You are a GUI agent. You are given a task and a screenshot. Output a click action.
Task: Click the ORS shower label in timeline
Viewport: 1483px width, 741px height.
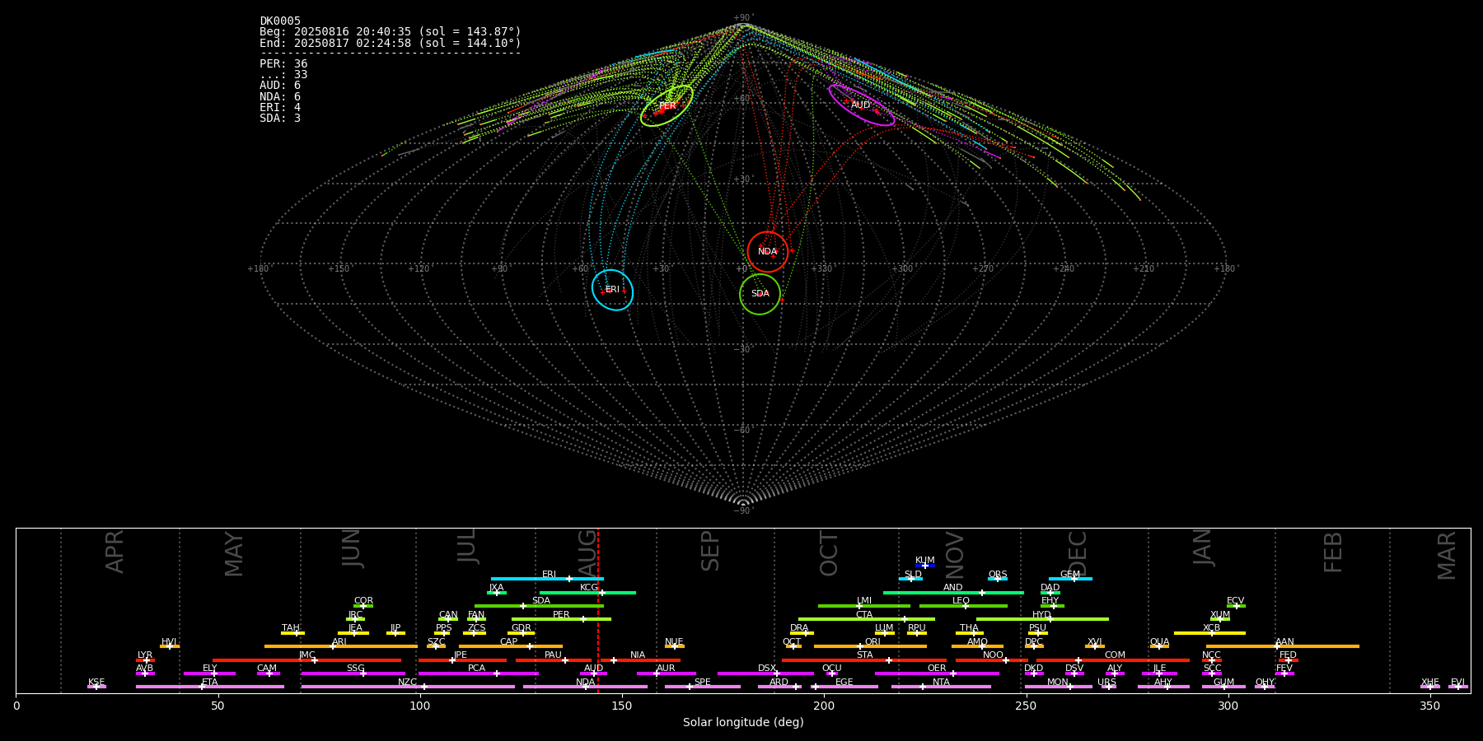tap(998, 575)
